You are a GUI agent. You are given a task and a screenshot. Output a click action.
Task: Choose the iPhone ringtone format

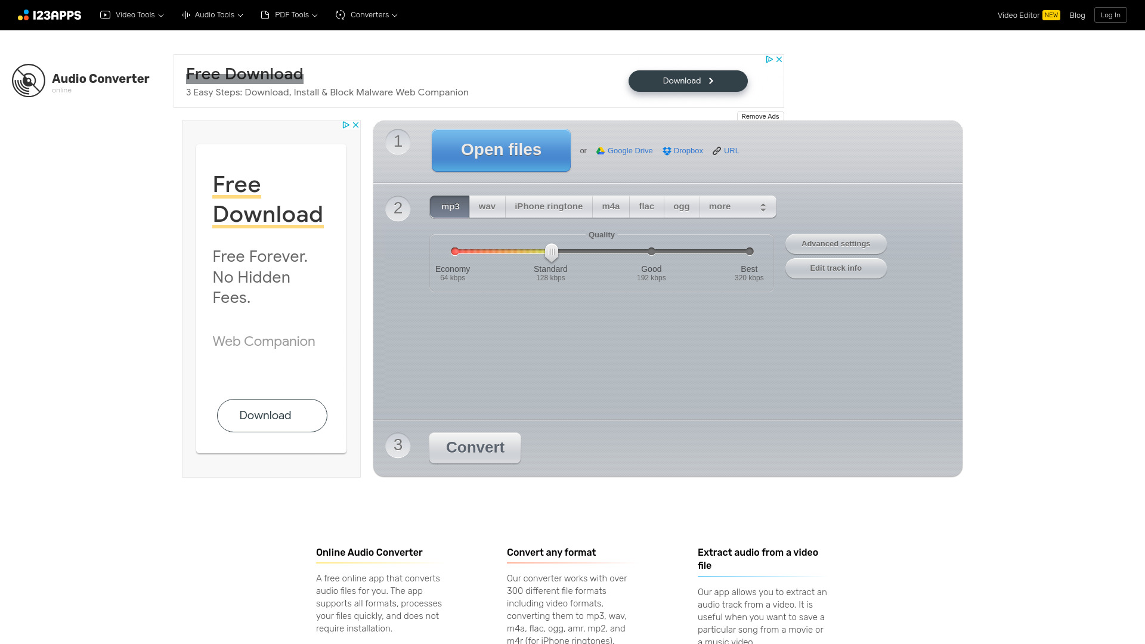[x=549, y=206]
